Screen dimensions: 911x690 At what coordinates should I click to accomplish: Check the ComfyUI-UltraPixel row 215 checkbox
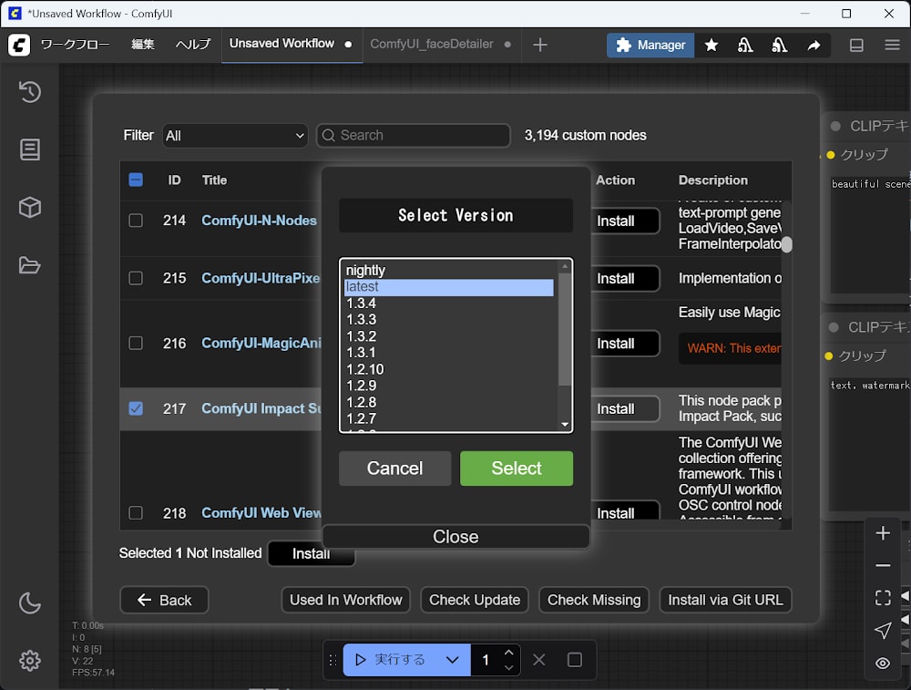coord(136,278)
